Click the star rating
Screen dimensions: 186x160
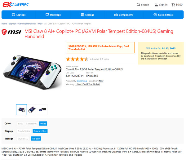pyautogui.click(x=77, y=59)
